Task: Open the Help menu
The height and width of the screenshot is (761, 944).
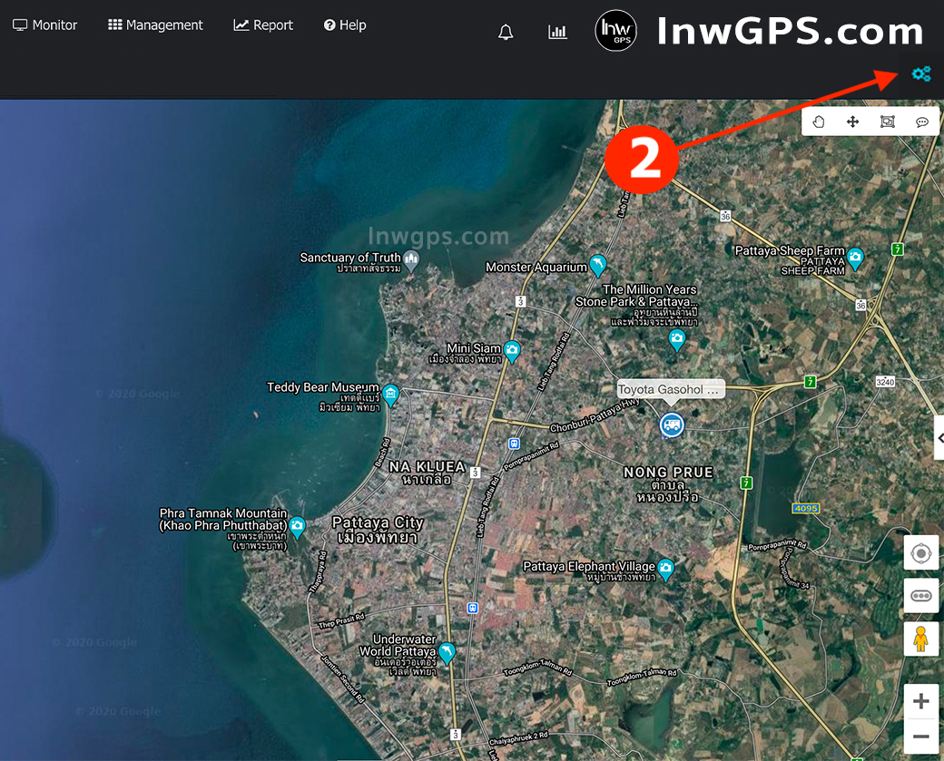Action: pyautogui.click(x=345, y=25)
